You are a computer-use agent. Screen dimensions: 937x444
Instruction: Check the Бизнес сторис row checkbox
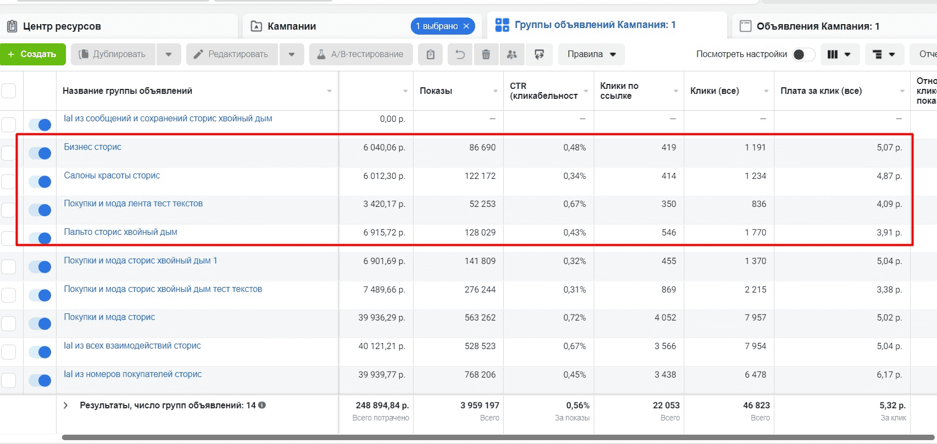click(8, 153)
